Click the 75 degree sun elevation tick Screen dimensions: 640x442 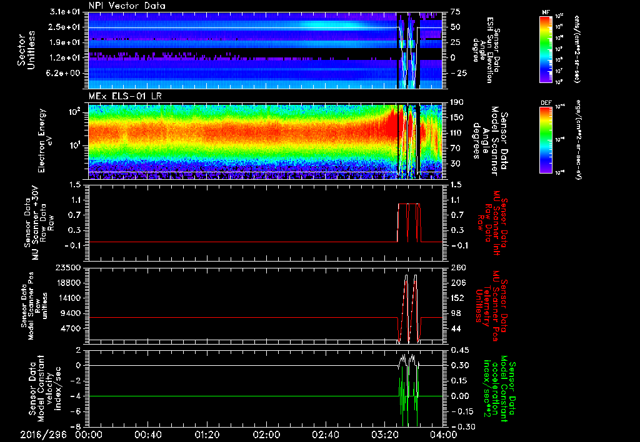click(x=456, y=12)
